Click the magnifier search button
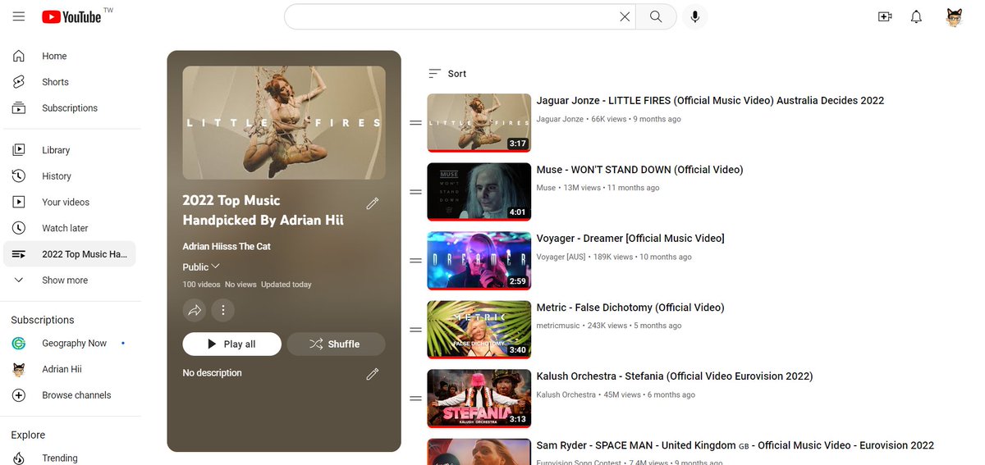The image size is (985, 465). click(656, 16)
